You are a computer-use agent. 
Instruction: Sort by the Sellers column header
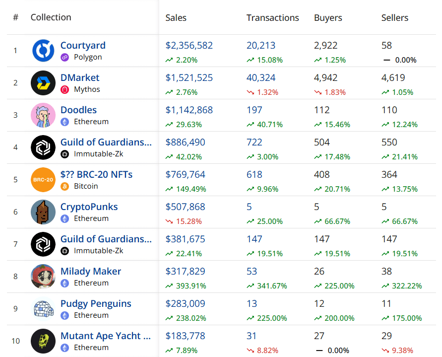click(x=395, y=18)
